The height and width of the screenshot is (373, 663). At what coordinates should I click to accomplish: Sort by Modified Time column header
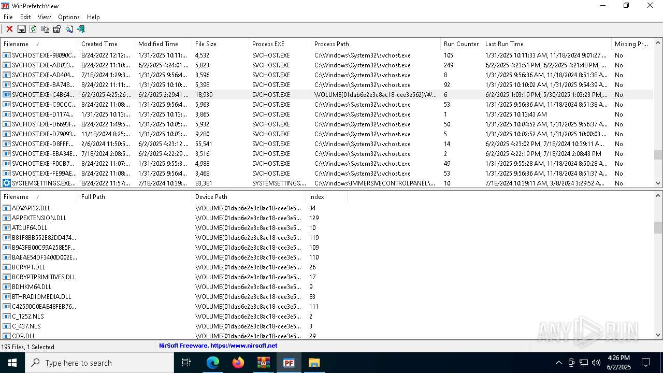tap(164, 44)
